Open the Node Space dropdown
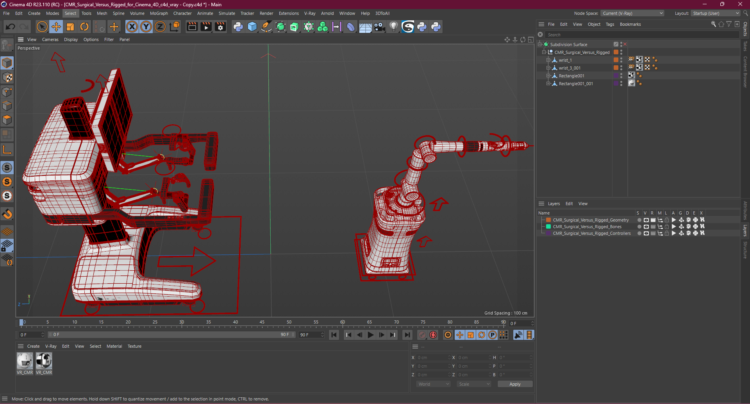Image resolution: width=750 pixels, height=404 pixels. tap(632, 13)
